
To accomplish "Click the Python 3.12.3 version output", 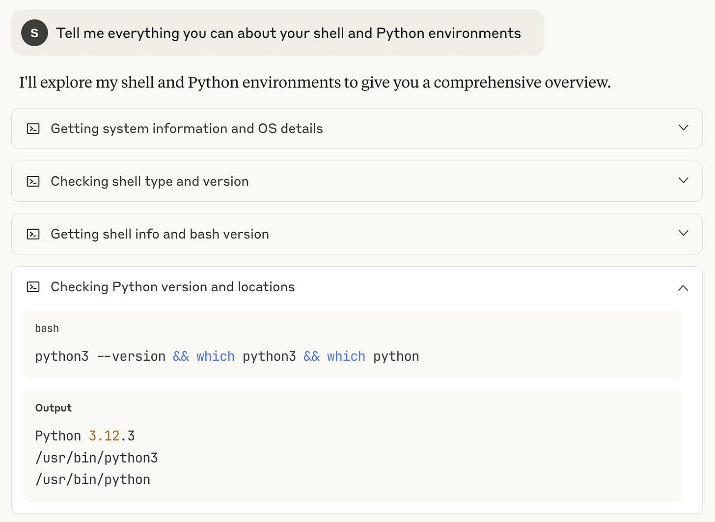I will coord(84,435).
